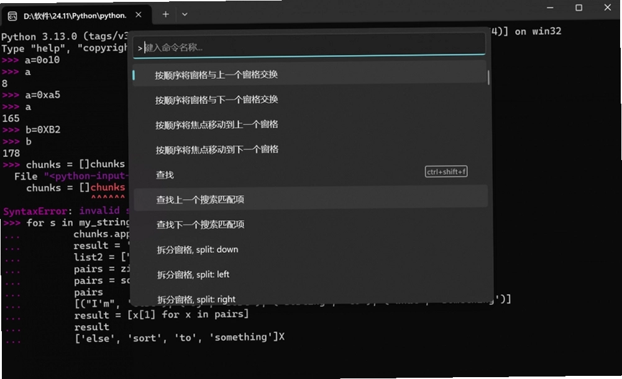
Task: Click the a=0o10 terminal line
Action: point(42,60)
